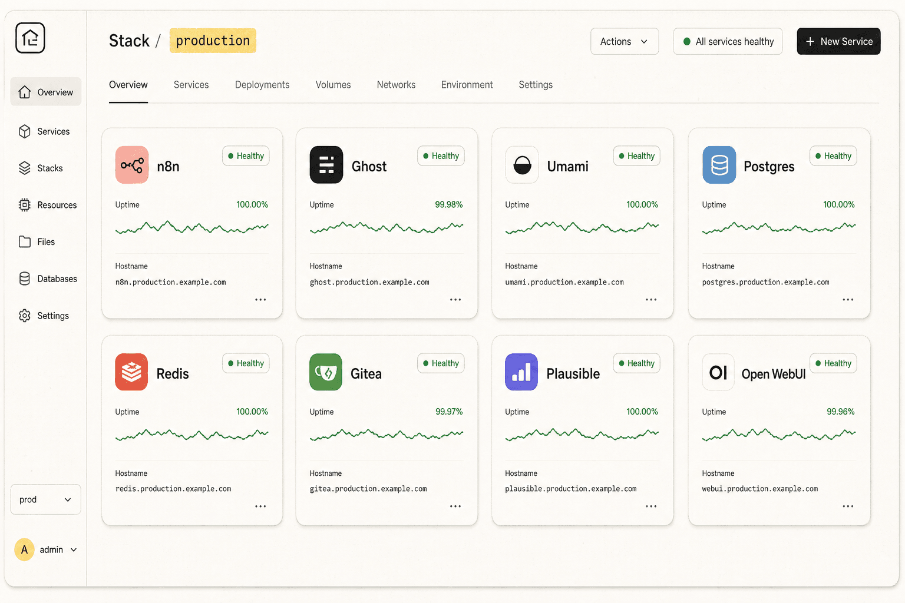Viewport: 905px width, 603px height.
Task: Open the Open WebUI card's three-dot menu
Action: 848,506
